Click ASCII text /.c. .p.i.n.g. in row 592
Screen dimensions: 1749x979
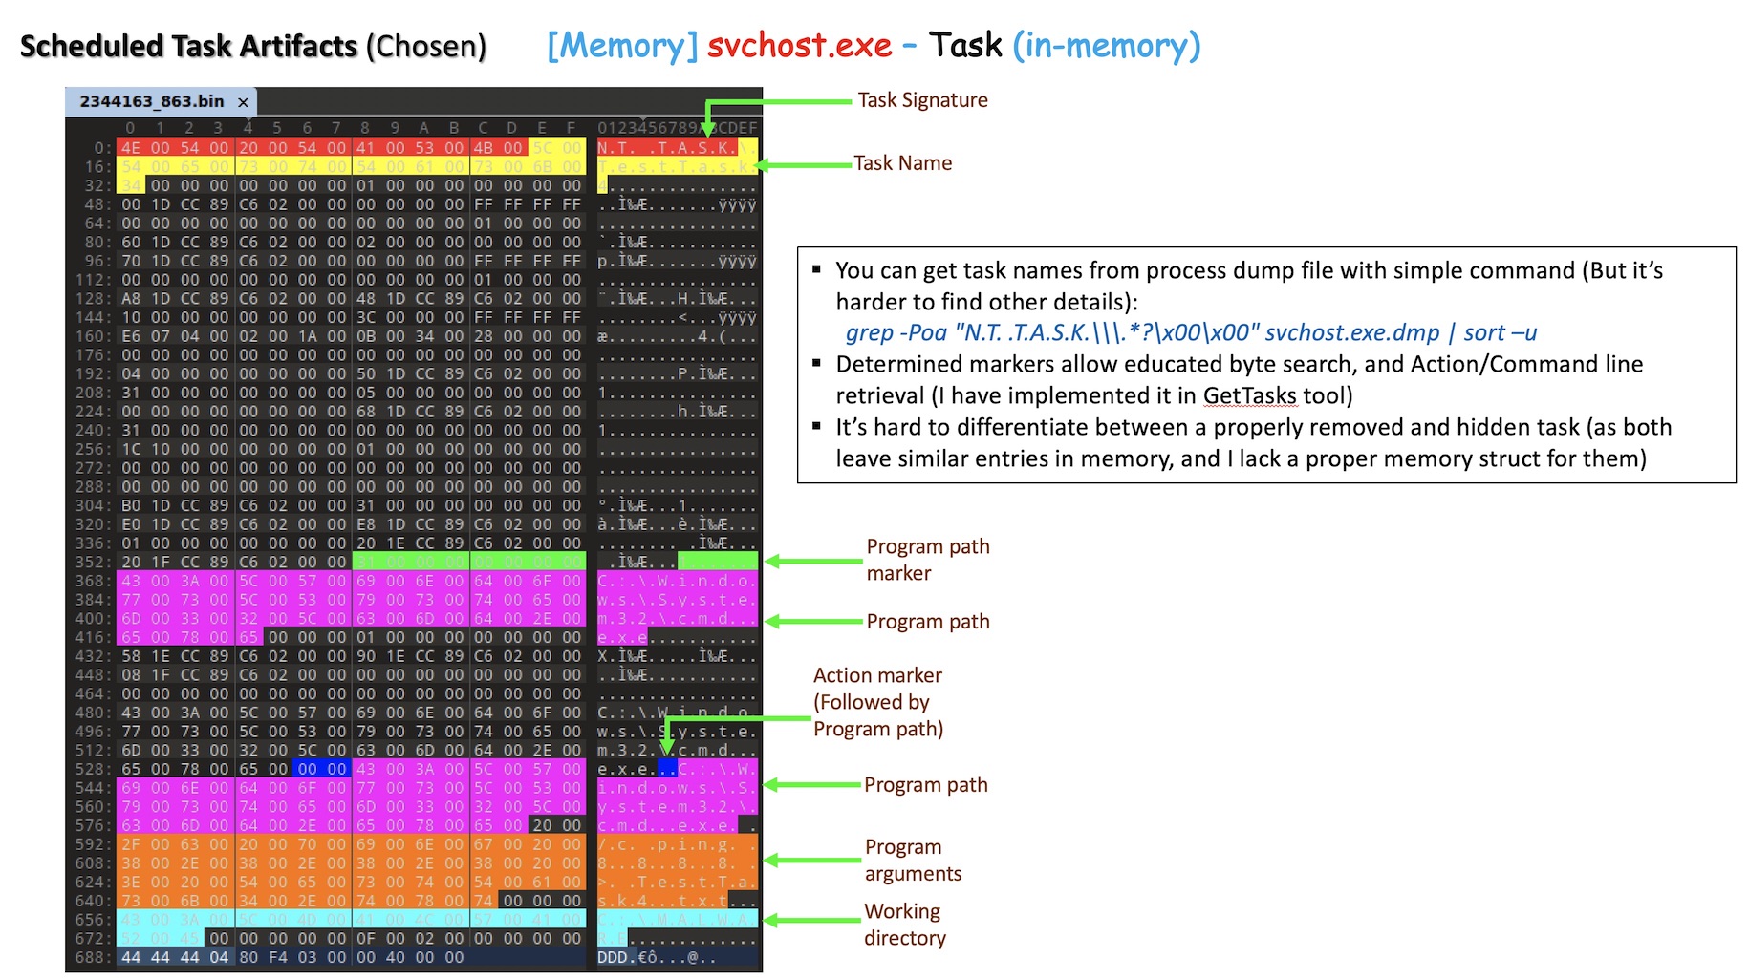(667, 844)
